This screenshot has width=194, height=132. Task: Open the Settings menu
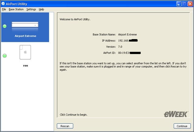point(31,9)
